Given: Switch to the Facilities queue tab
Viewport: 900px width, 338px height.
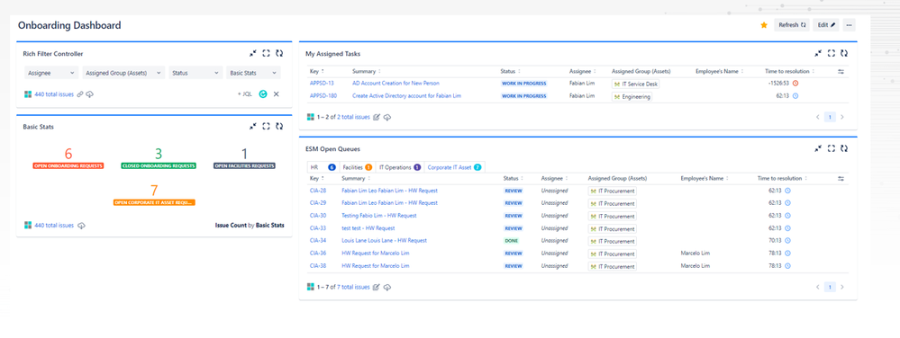Looking at the screenshot, I should (357, 167).
